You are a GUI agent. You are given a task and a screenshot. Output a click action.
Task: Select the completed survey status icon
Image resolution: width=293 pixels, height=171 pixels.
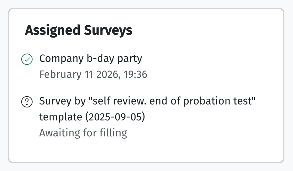[27, 60]
